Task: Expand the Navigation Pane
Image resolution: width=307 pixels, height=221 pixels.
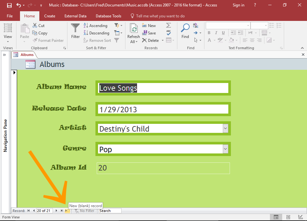Action: pos(5,54)
